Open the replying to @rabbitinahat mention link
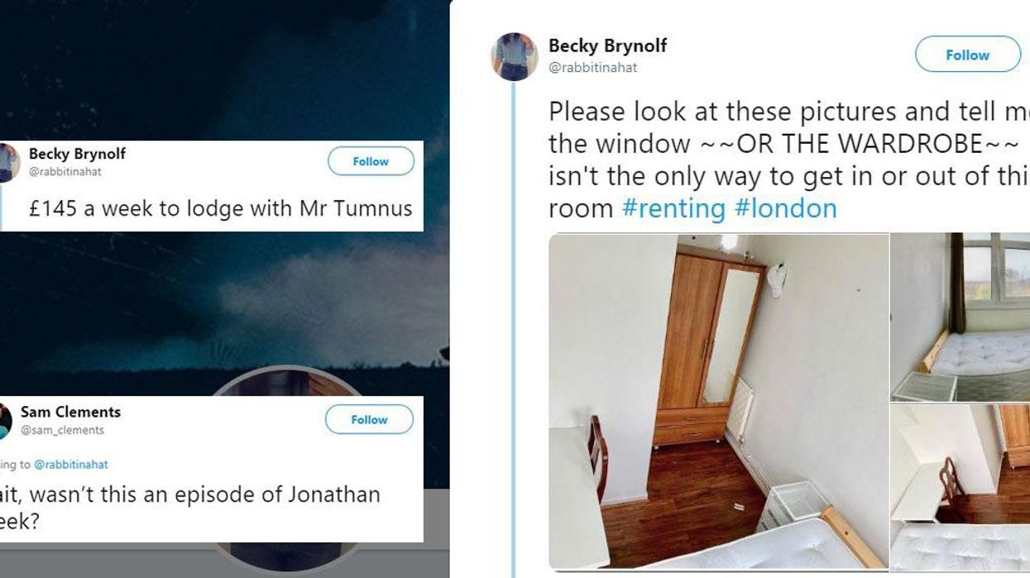1030x578 pixels. (70, 465)
